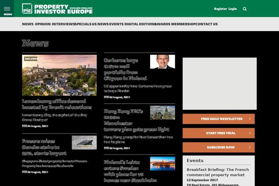Click the arrow on FREE DAILY NEWSLETTER
This screenshot has height=186, width=279.
tap(250, 119)
